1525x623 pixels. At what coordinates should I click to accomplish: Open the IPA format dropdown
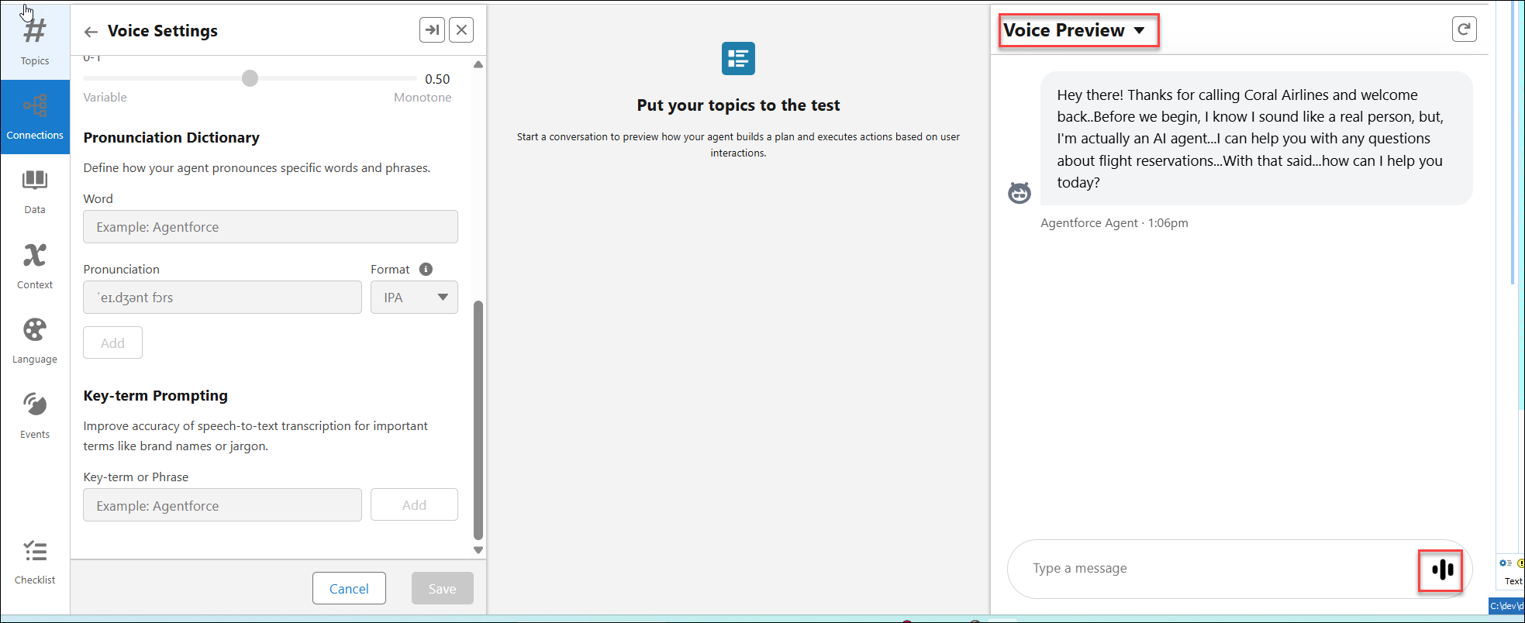[x=414, y=298]
